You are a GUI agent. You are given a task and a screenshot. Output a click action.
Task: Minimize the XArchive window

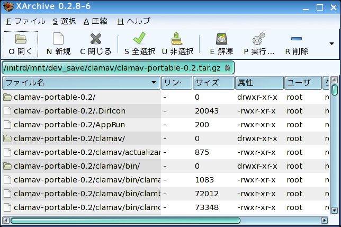(306, 9)
